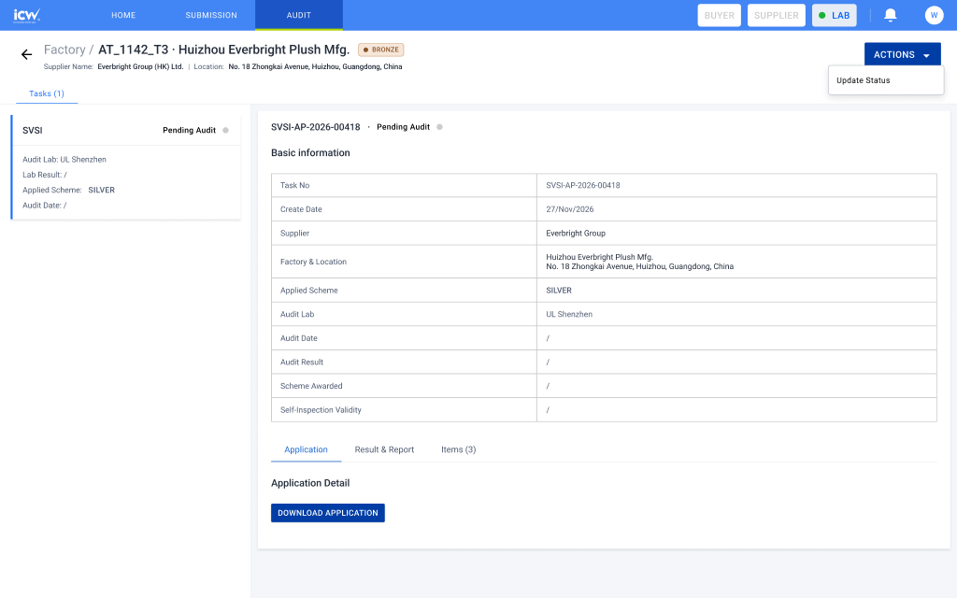Click the BRONZE badge next to factory name
This screenshot has height=598, width=957.
tap(381, 50)
